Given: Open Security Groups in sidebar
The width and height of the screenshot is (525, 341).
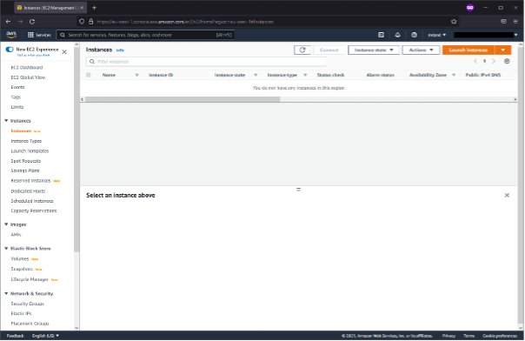Looking at the screenshot, I should [x=28, y=304].
